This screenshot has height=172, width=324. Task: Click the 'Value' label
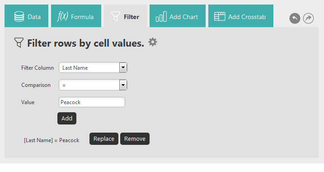point(28,102)
